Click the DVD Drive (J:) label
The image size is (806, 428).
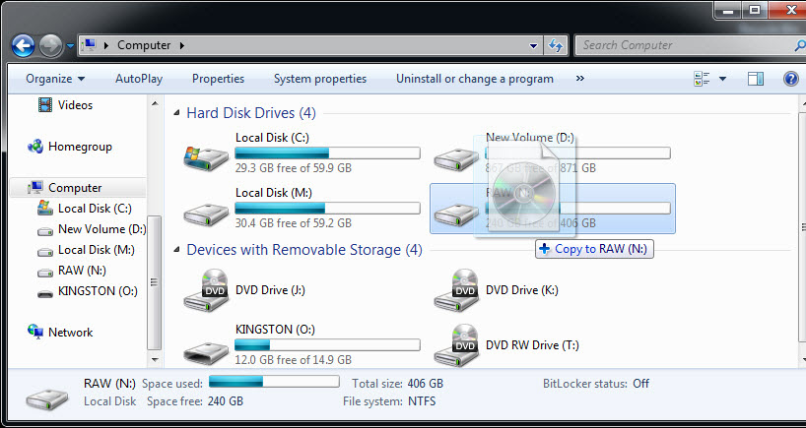[x=270, y=290]
